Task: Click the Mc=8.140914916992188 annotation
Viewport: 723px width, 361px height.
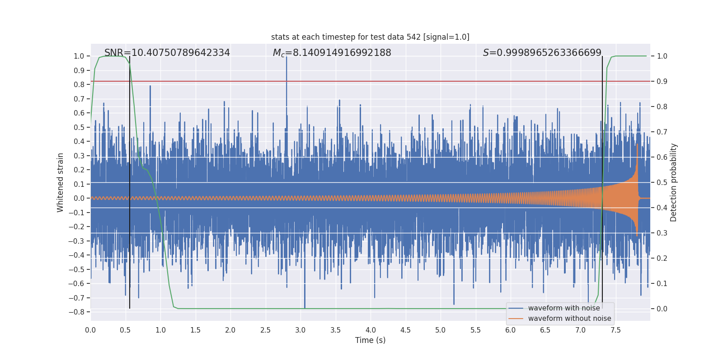Action: tap(332, 53)
